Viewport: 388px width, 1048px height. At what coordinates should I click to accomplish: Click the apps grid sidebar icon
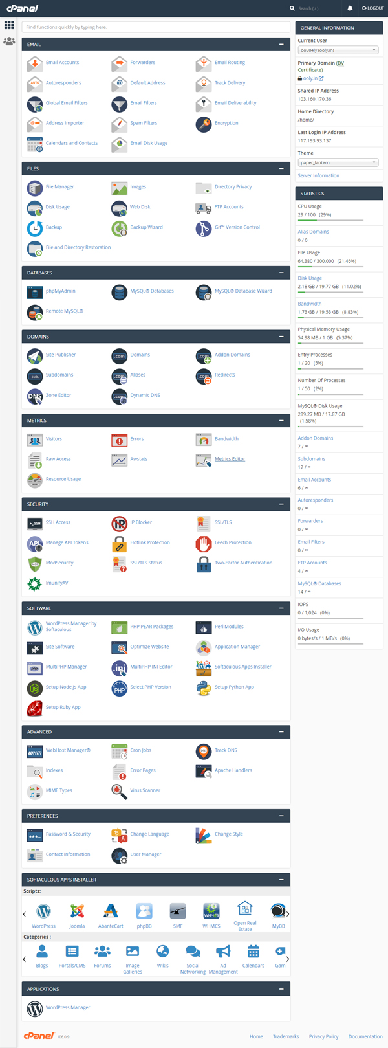click(x=9, y=25)
